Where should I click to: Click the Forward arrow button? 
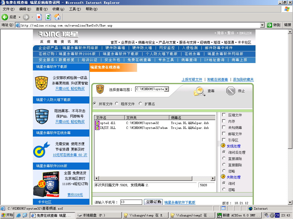pyautogui.click(x=26, y=17)
